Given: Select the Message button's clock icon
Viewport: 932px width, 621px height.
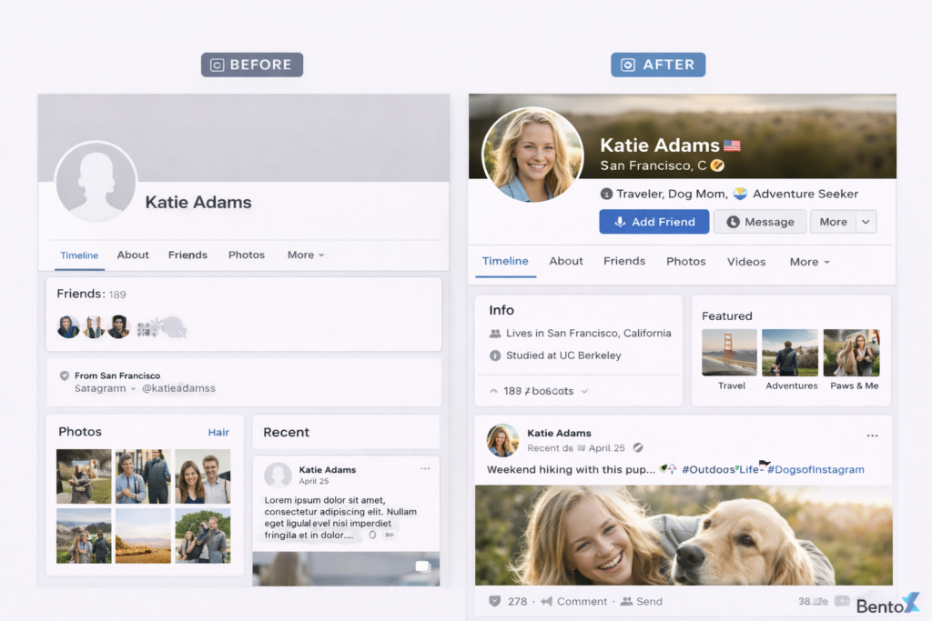Looking at the screenshot, I should click(733, 222).
